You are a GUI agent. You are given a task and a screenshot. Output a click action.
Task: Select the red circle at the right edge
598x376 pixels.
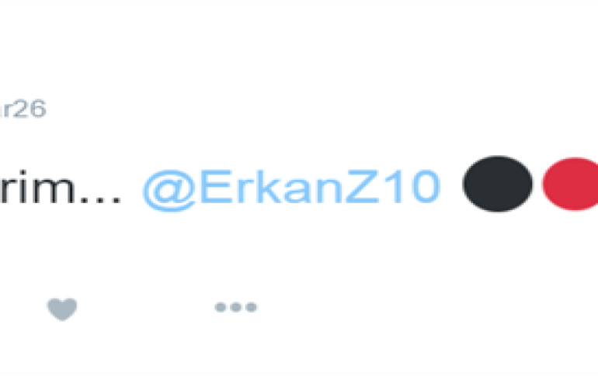570,184
